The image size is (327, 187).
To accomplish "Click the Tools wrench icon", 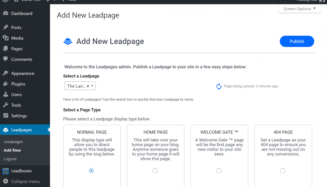I will [x=6, y=105].
